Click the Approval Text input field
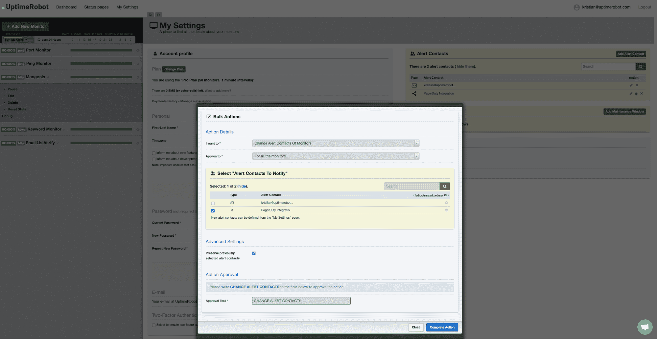This screenshot has height=339, width=657. point(301,301)
